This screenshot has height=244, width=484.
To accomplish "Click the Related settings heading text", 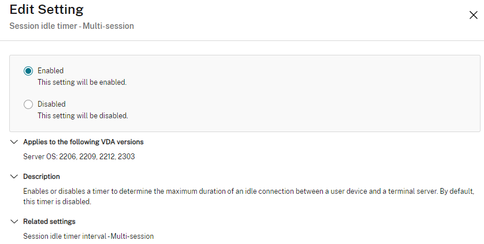I will 49,222.
